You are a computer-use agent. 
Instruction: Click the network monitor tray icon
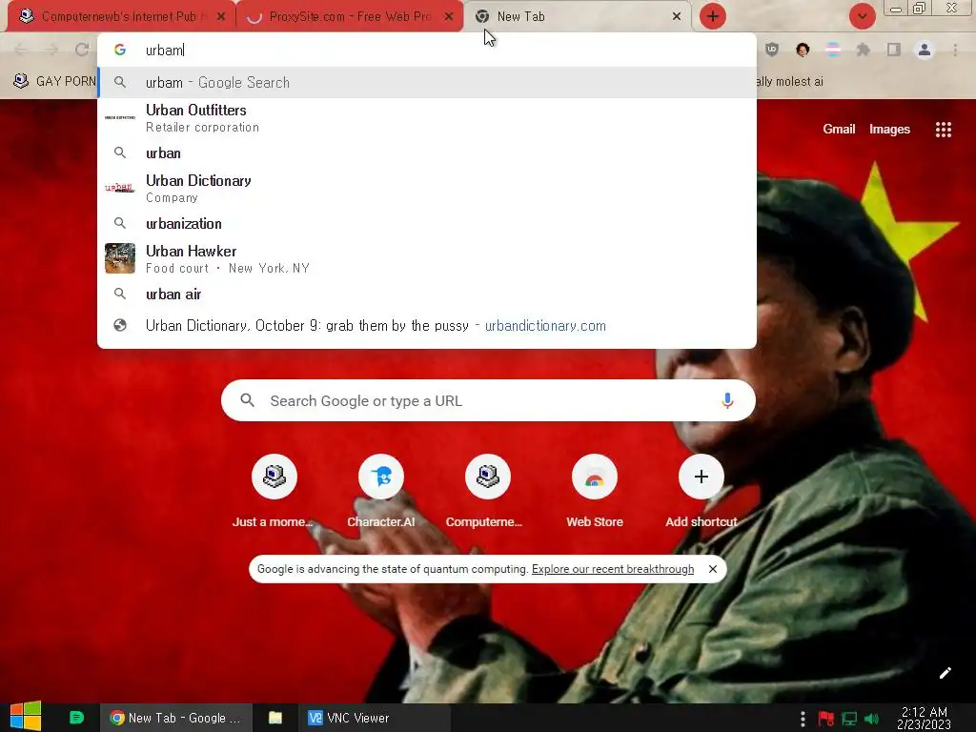(849, 719)
